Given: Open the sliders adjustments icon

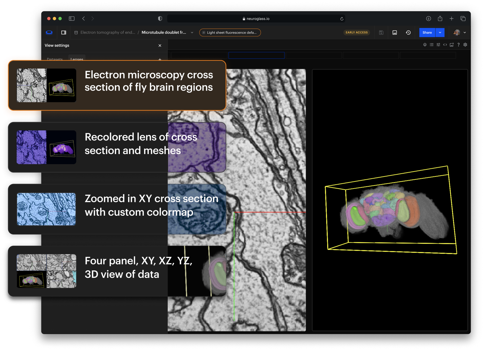Looking at the screenshot, I should pyautogui.click(x=438, y=45).
